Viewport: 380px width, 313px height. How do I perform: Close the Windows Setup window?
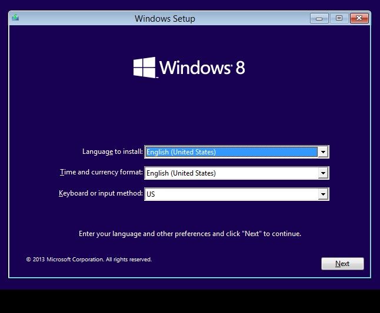click(359, 18)
